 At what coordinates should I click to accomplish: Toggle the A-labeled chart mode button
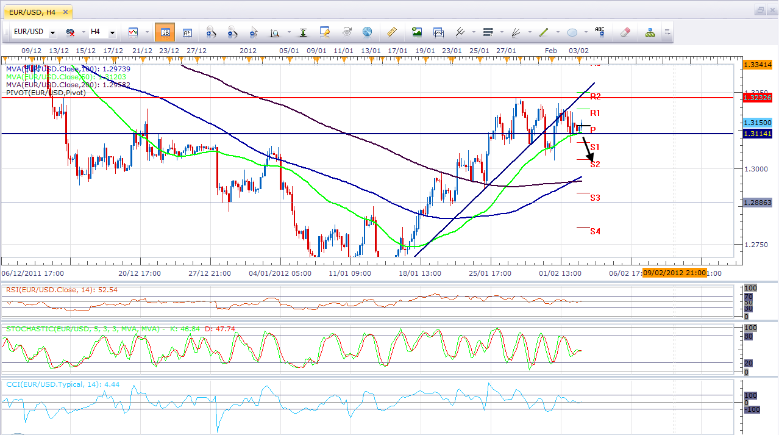(x=187, y=32)
